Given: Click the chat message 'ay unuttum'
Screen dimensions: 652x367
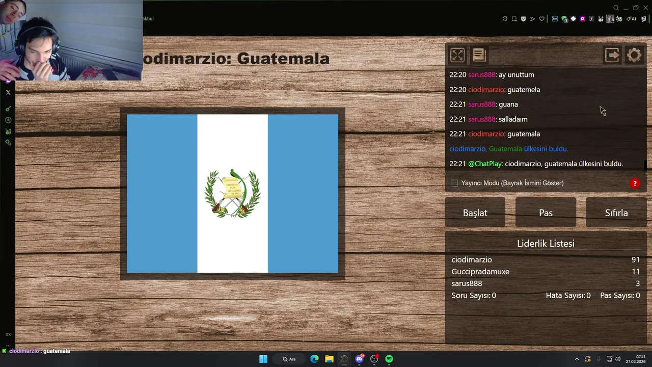Looking at the screenshot, I should (517, 74).
